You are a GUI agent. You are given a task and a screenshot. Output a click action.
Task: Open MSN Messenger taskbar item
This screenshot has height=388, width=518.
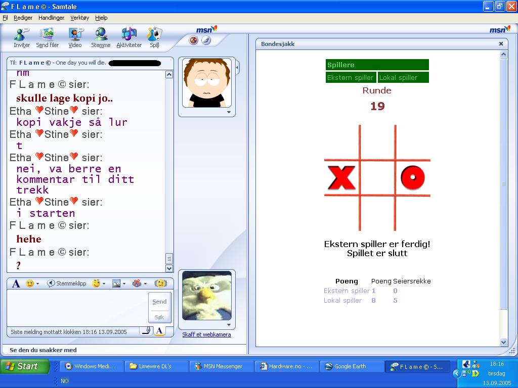(222, 366)
